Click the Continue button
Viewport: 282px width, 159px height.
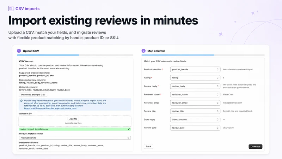point(255,147)
